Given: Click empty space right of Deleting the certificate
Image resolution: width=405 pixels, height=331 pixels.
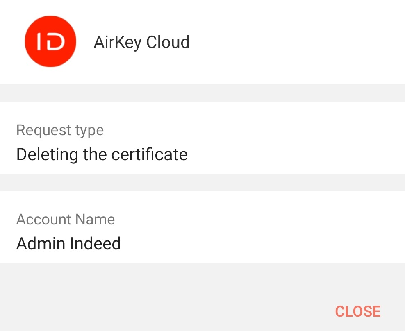Looking at the screenshot, I should (295, 154).
